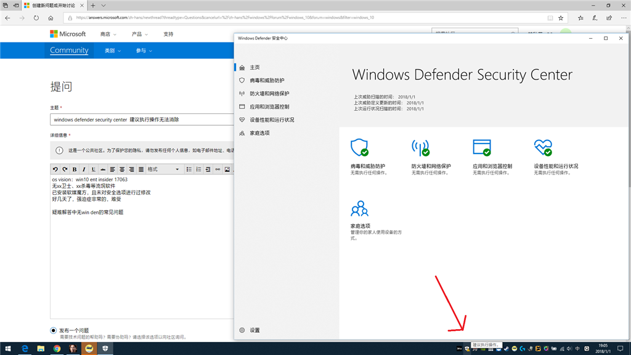The height and width of the screenshot is (355, 631).
Task: Insert a hyperlink via the link icon
Action: coord(218,169)
